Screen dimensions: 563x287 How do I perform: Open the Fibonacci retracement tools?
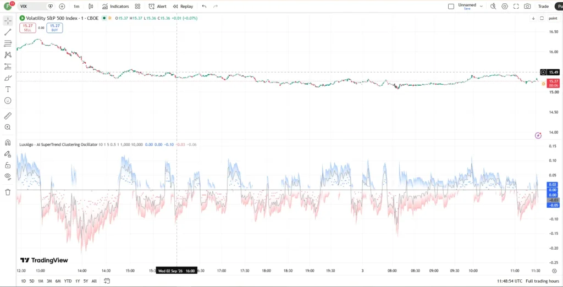8,44
